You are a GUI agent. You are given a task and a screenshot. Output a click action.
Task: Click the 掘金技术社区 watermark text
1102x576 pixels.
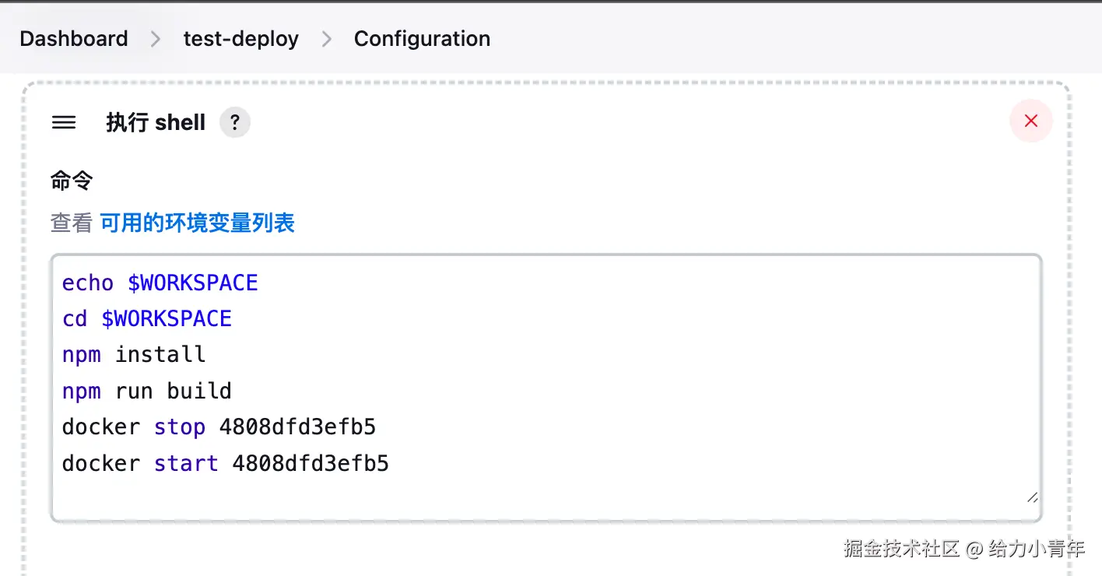902,549
